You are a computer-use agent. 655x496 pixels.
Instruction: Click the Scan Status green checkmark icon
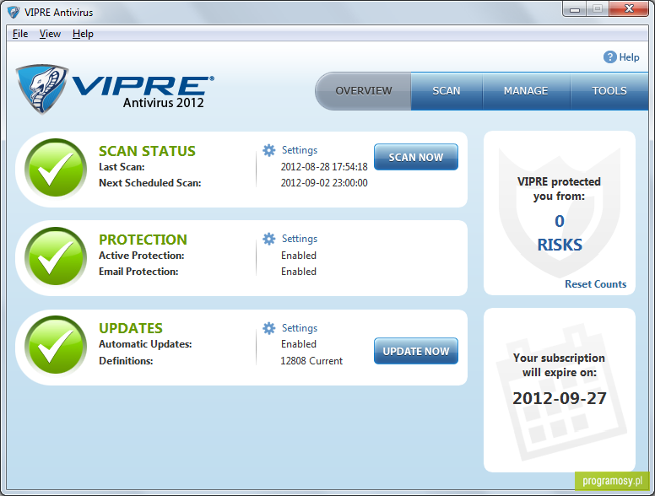(x=56, y=168)
